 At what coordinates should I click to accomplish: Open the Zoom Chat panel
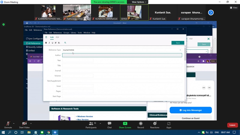(109, 124)
